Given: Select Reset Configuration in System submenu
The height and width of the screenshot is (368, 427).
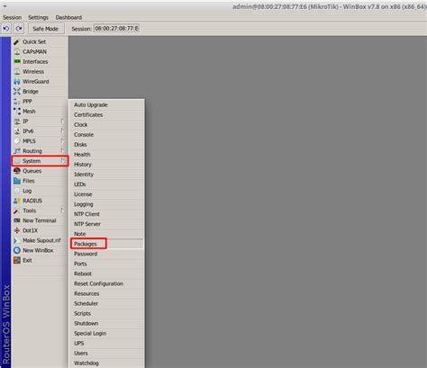Looking at the screenshot, I should tap(106, 283).
